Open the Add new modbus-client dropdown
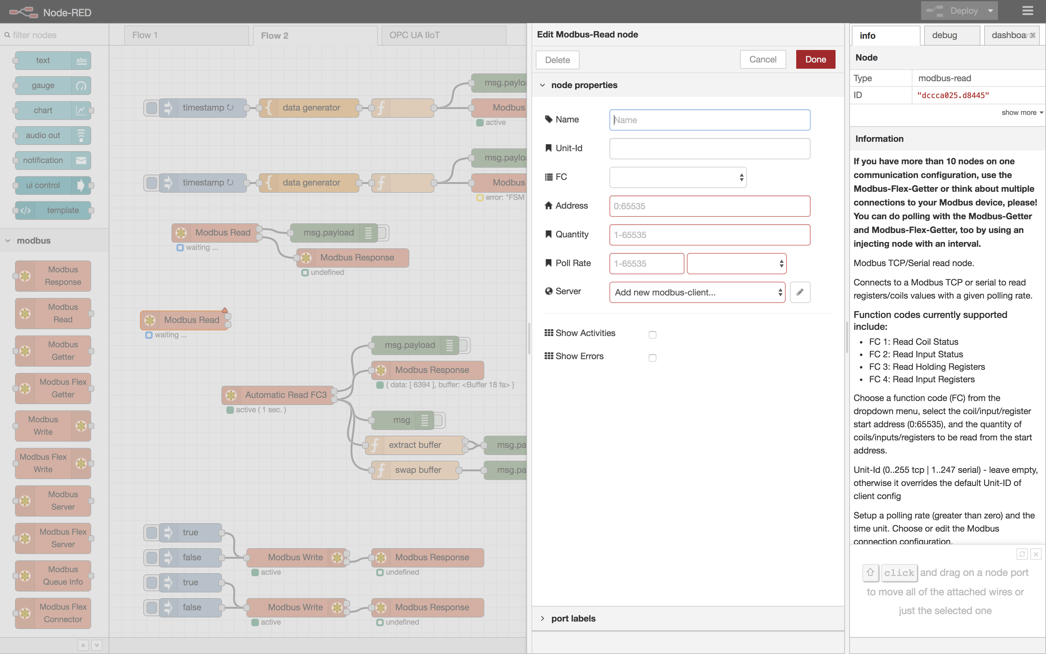1046x654 pixels. point(697,292)
